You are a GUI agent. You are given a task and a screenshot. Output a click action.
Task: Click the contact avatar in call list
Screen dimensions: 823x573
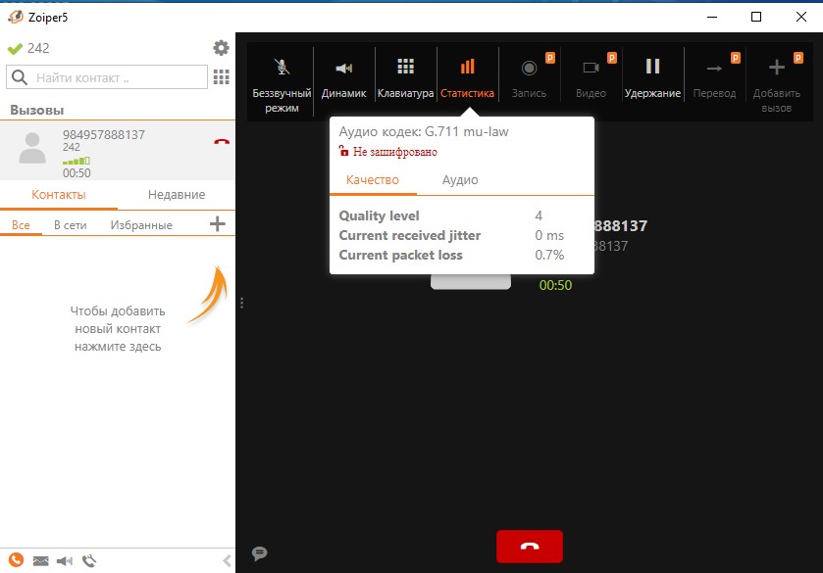(32, 148)
